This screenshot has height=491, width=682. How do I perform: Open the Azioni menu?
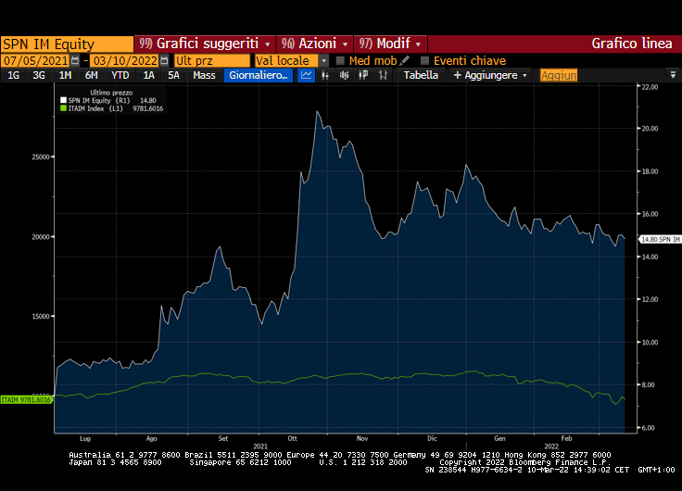click(316, 44)
